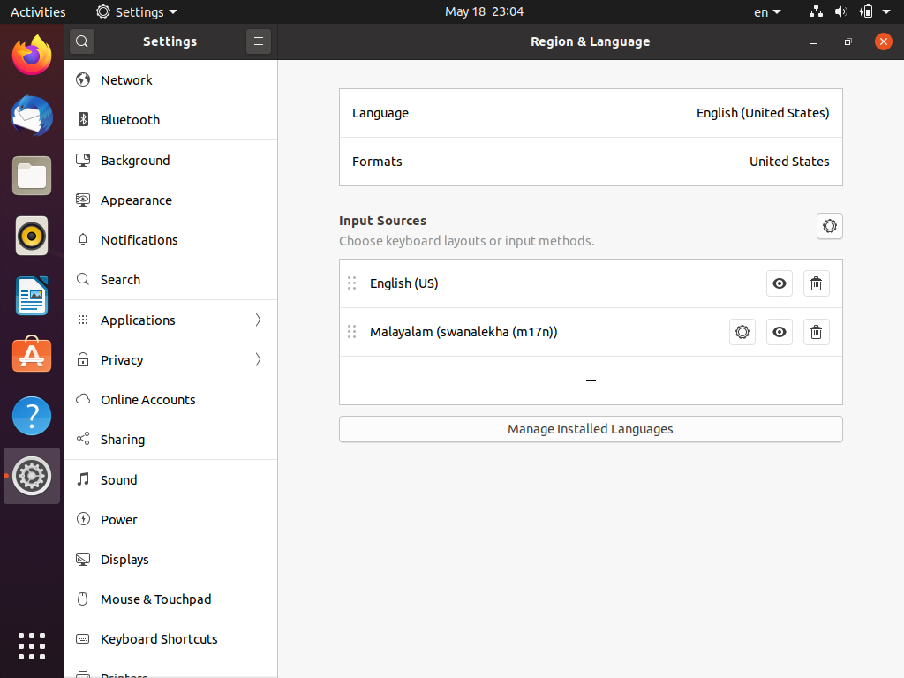This screenshot has height=678, width=904.
Task: Click the search icon in Settings
Action: pos(81,41)
